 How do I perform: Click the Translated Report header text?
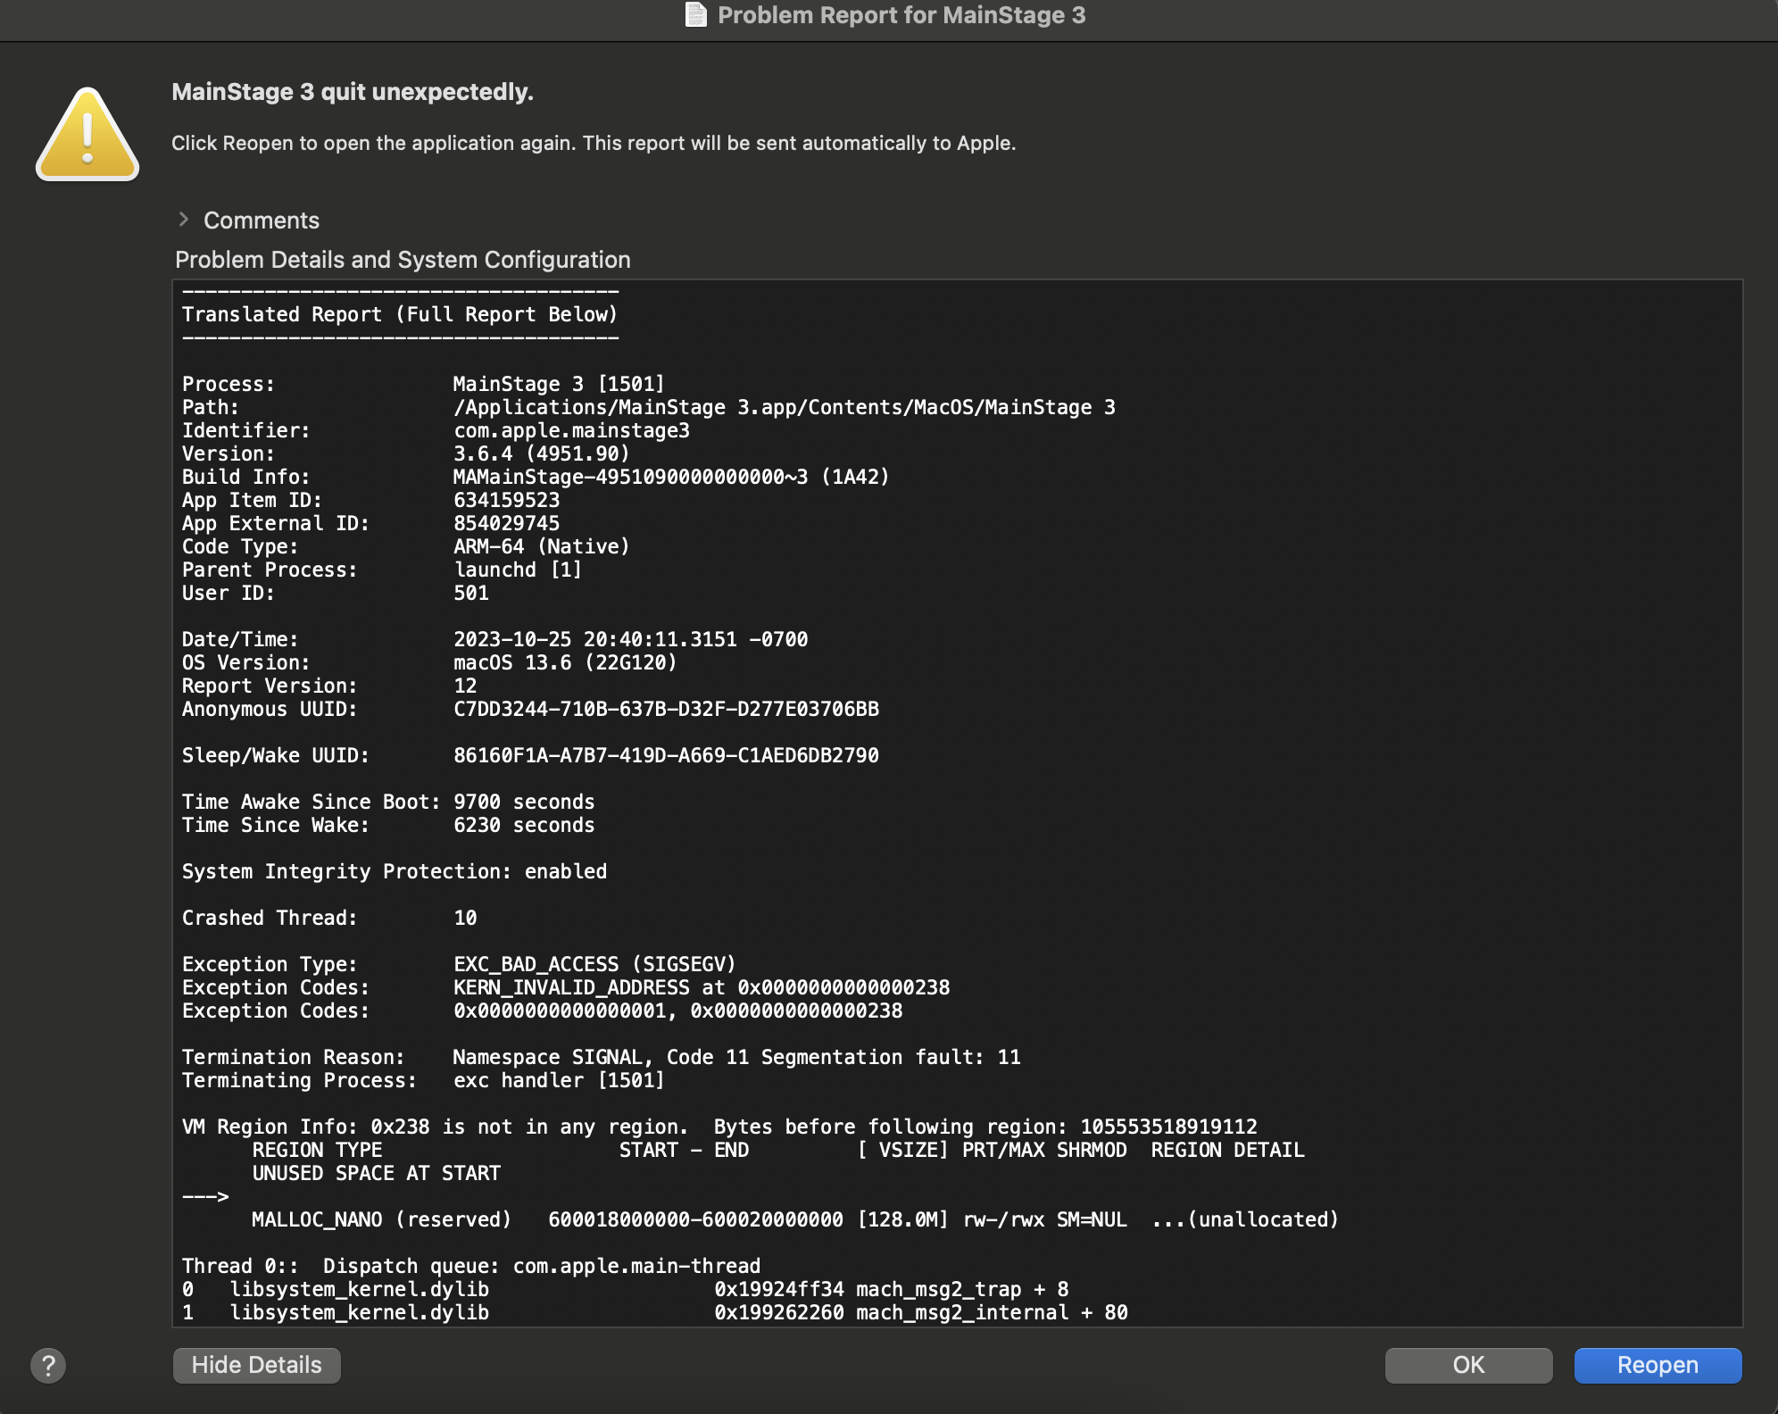coord(399,314)
